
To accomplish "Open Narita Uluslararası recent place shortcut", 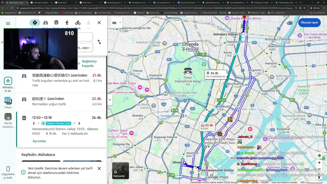I will point(8,120).
